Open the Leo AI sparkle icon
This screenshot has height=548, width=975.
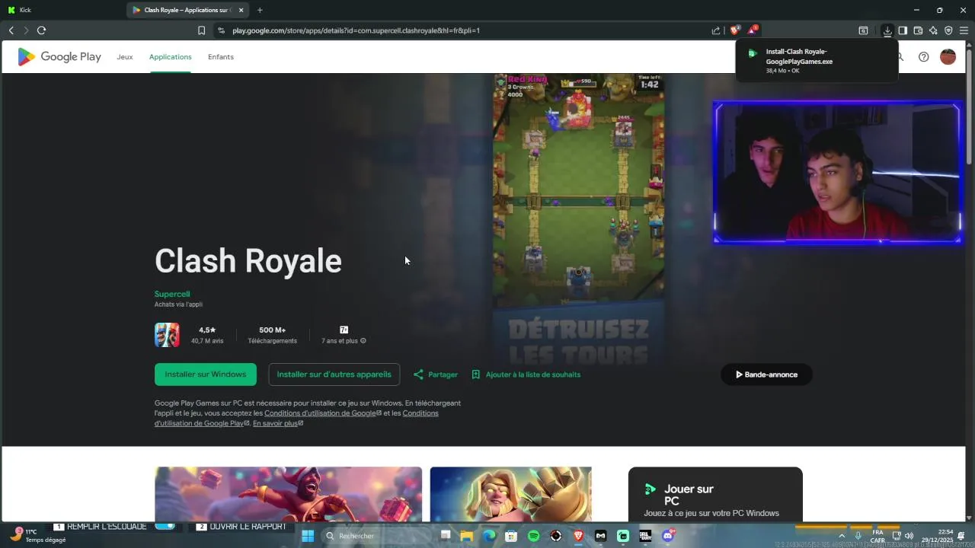(x=933, y=30)
